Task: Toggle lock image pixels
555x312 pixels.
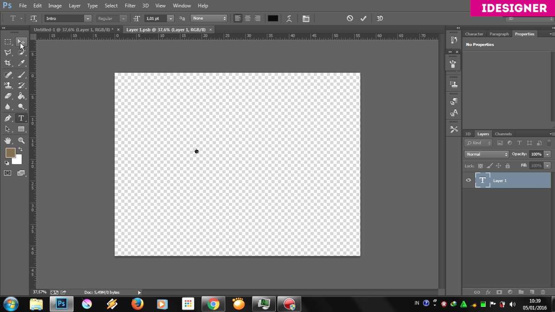Action: pyautogui.click(x=490, y=166)
